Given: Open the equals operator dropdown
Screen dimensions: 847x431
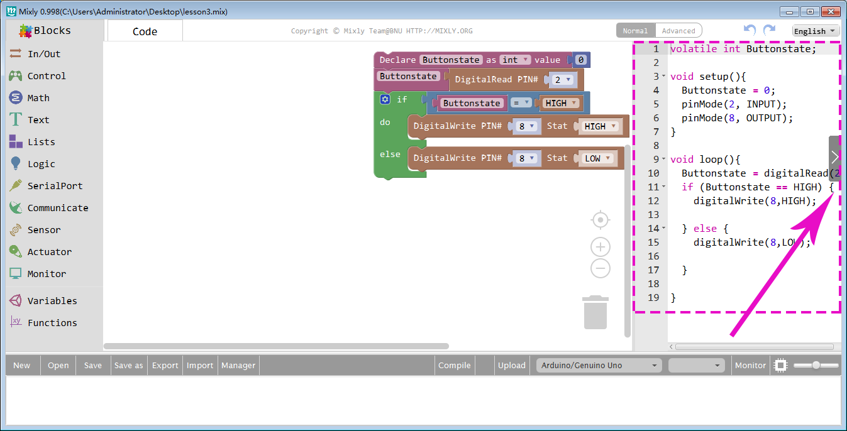Looking at the screenshot, I should coord(520,103).
